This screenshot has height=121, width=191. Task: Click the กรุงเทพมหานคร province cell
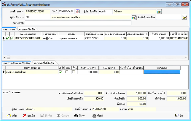pyautogui.click(x=71, y=38)
